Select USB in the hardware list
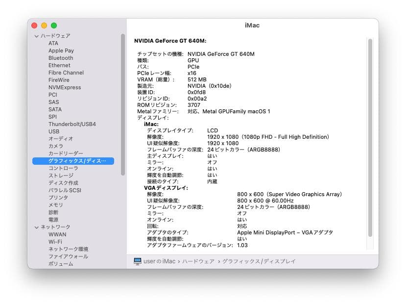Screen dimensions: 406x305 pos(54,131)
